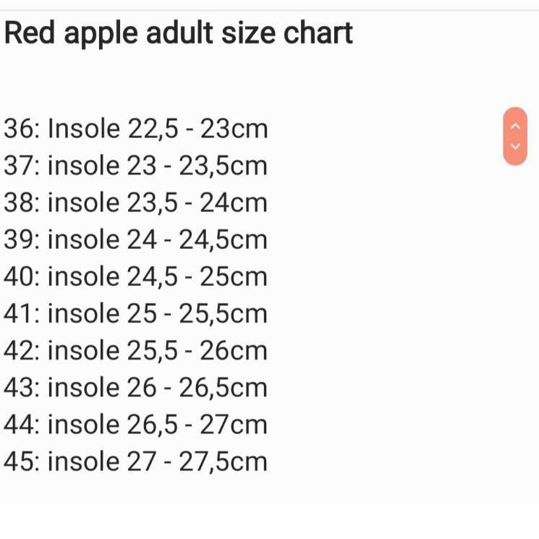Select the size 38 insole 23,5 - 24cm line

(135, 203)
